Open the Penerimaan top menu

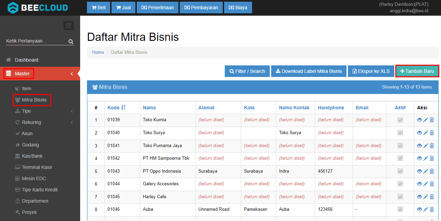[158, 7]
